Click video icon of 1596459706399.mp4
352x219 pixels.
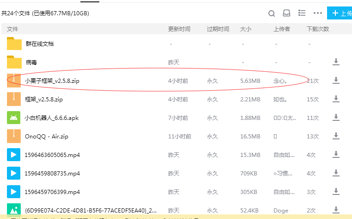[14, 192]
